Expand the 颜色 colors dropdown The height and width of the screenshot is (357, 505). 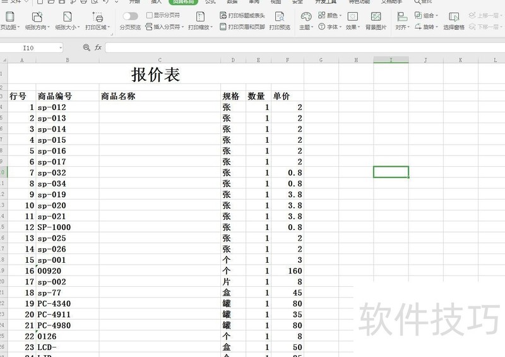click(340, 15)
